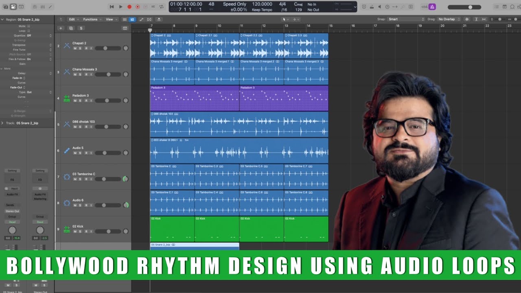Screen dimensions: 521x293
Task: Select the Chapati 2.2 audio region
Action: pos(261,46)
